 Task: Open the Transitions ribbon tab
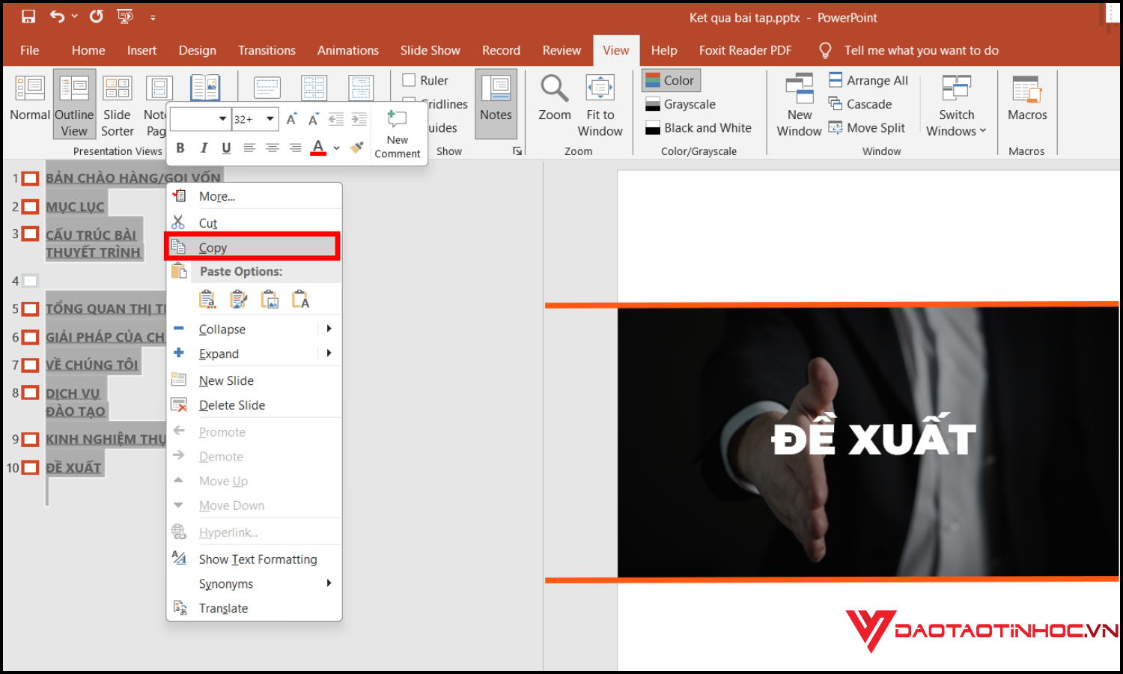[267, 50]
